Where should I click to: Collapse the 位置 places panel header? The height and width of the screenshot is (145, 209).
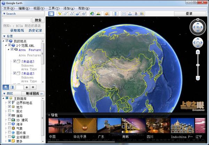[4, 36]
